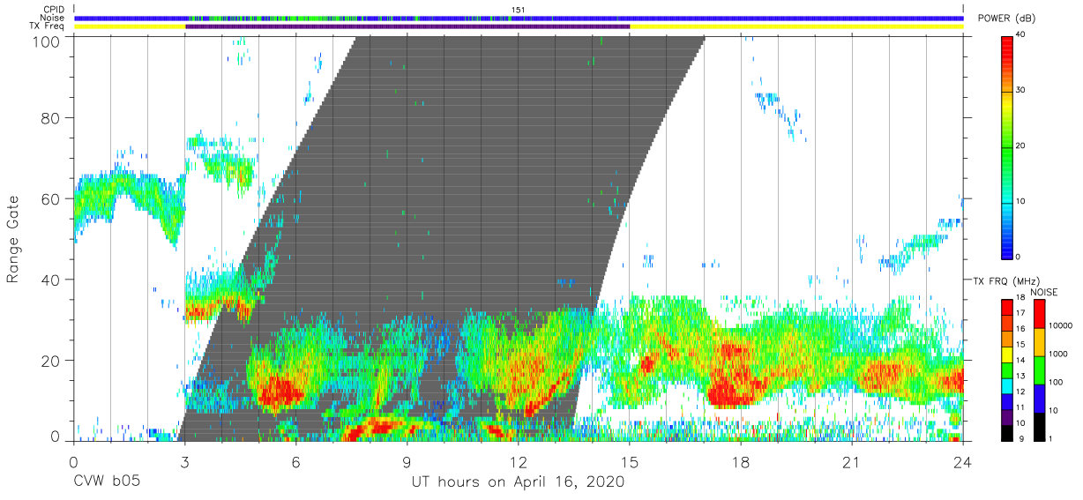Pick the black bottom swatch of NOISE legend

(1039, 426)
